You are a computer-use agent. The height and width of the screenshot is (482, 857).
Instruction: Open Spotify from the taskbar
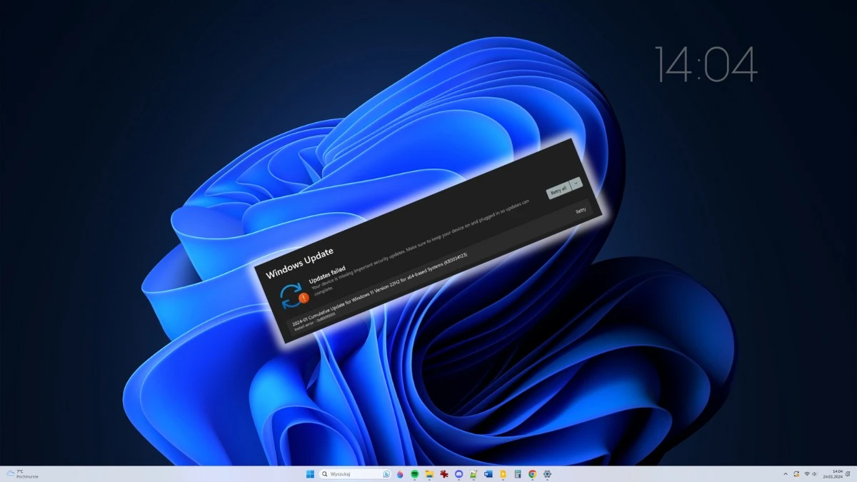tap(415, 473)
